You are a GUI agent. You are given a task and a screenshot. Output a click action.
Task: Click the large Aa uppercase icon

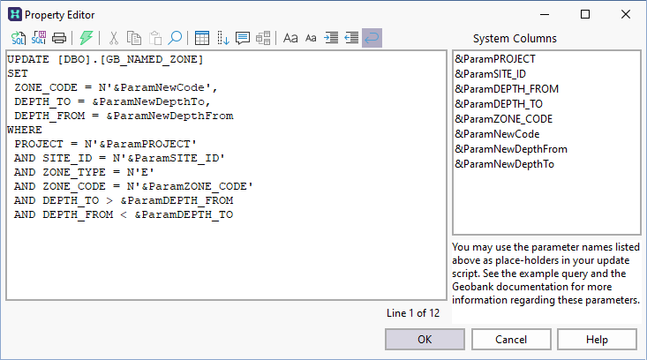coord(290,38)
